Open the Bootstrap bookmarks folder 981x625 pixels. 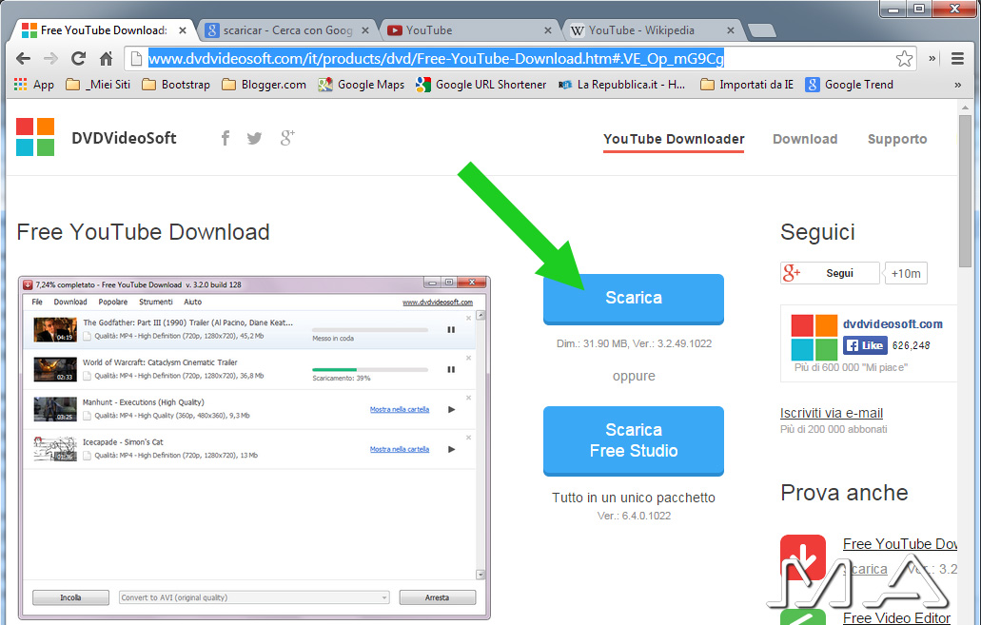coord(176,85)
